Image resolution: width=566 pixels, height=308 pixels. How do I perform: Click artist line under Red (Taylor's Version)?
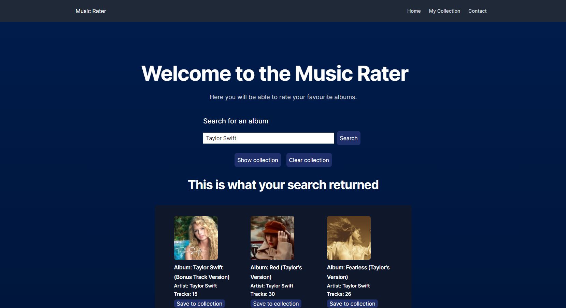pyautogui.click(x=272, y=286)
